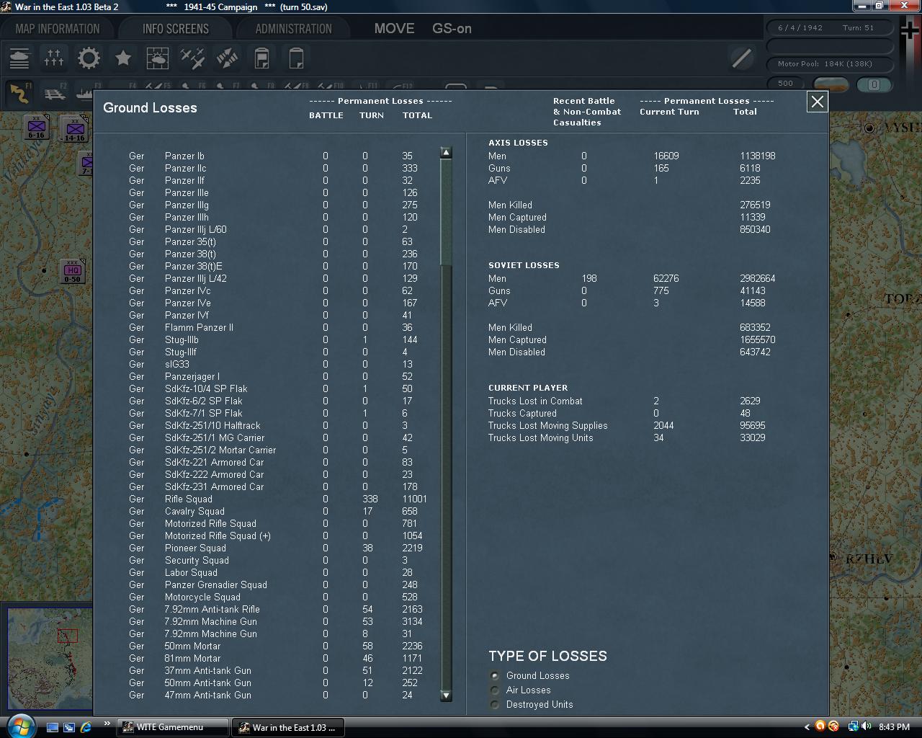This screenshot has width=922, height=738.
Task: Click the scroll down arrow of losses list
Action: [446, 695]
